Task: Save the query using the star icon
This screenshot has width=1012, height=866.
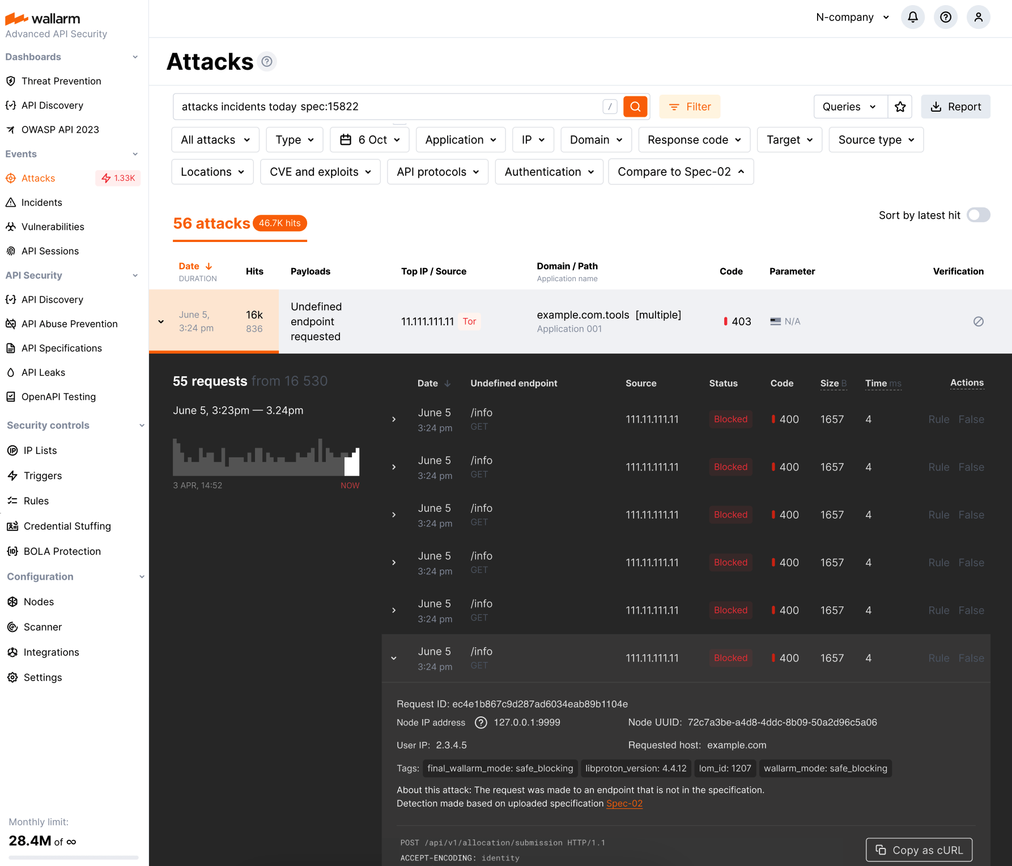Action: pos(900,107)
